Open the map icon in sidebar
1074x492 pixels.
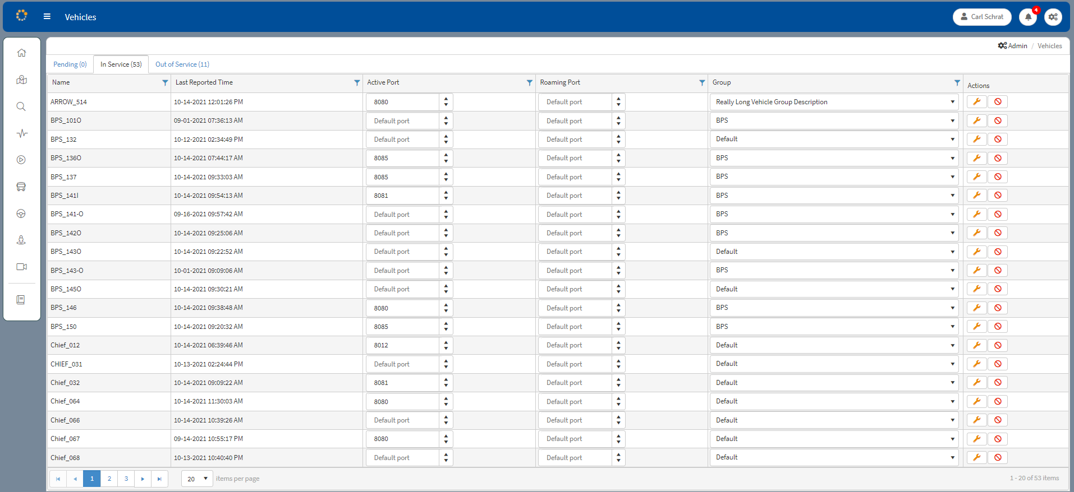click(x=21, y=80)
